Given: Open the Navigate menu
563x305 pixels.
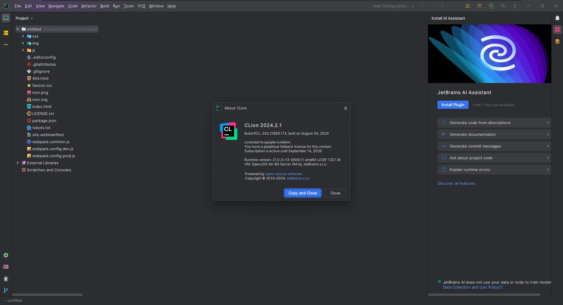Looking at the screenshot, I should [56, 6].
